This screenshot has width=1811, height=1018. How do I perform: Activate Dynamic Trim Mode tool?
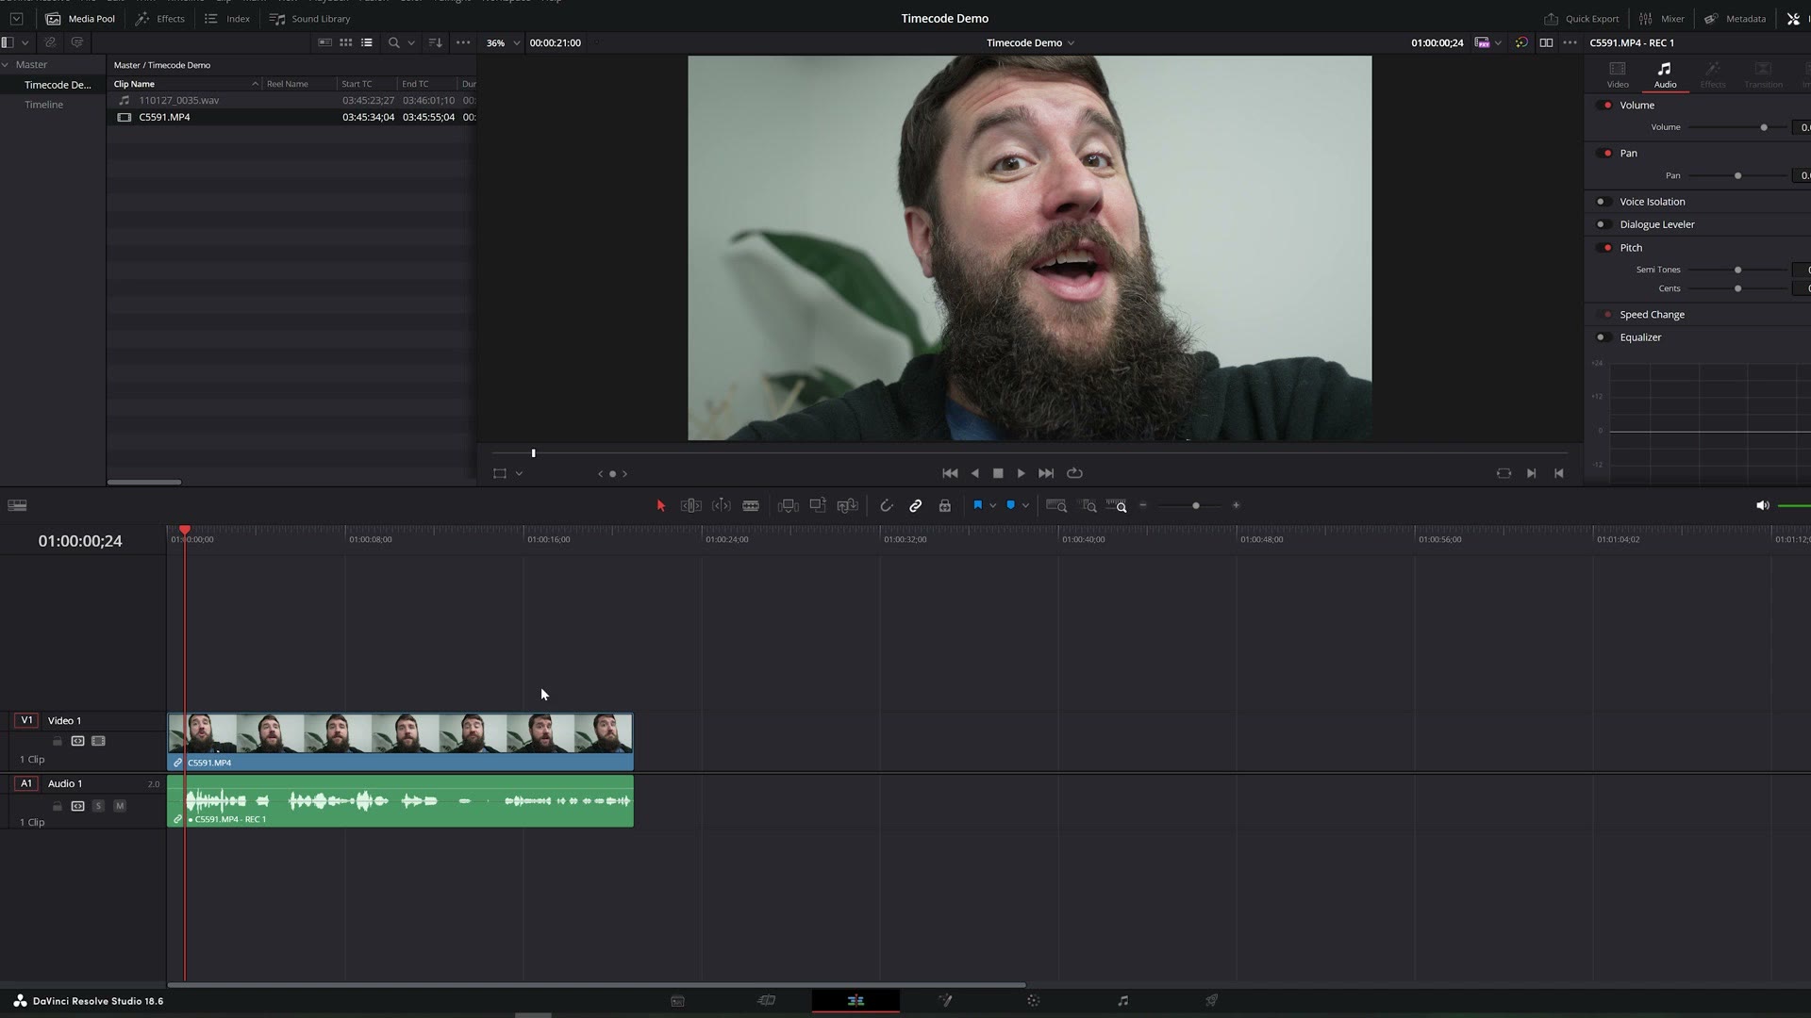coord(721,506)
